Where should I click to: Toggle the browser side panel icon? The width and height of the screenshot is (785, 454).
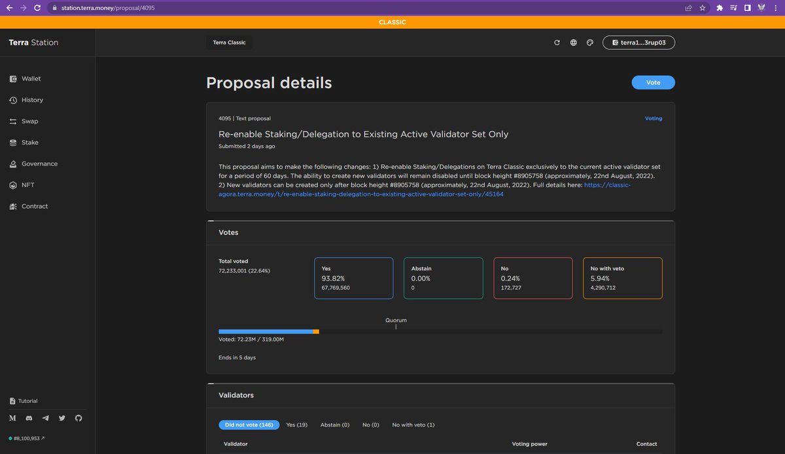click(x=747, y=8)
